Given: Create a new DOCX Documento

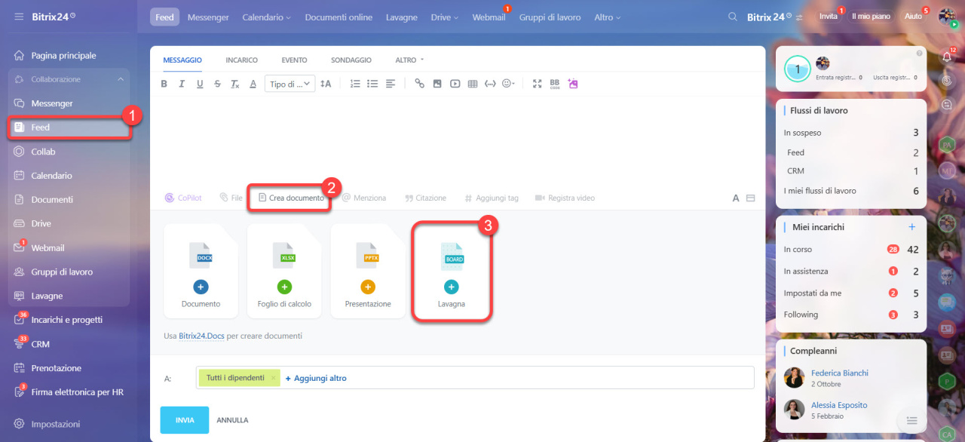Looking at the screenshot, I should 201,271.
